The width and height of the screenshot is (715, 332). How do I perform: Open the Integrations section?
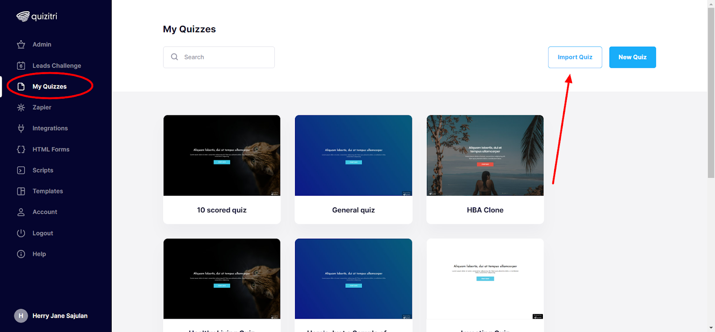50,128
